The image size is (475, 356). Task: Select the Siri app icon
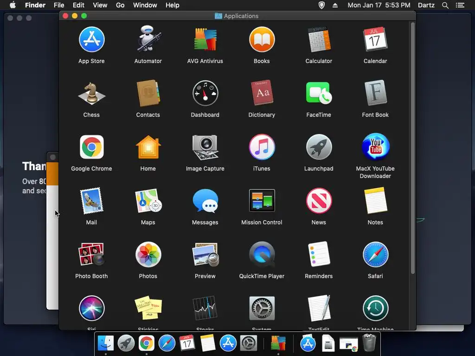pos(91,308)
